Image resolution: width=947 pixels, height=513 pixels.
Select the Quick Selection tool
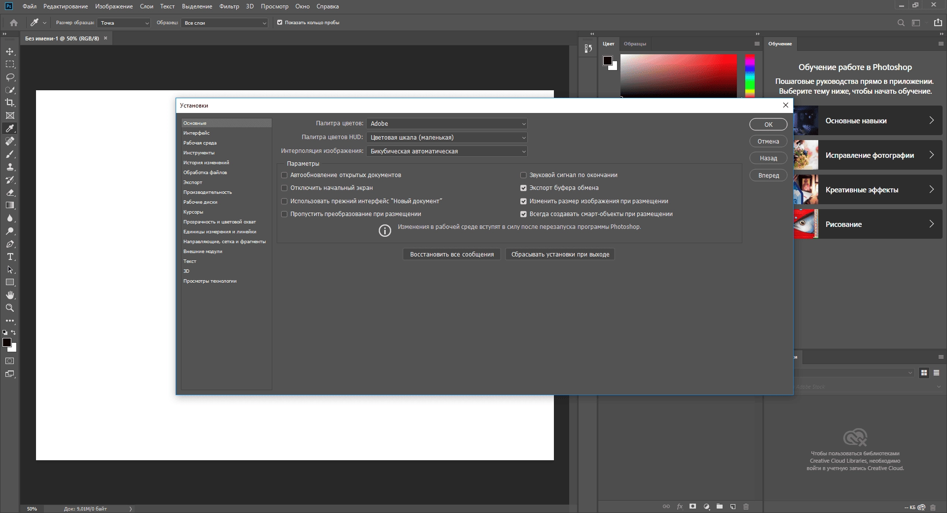point(10,90)
